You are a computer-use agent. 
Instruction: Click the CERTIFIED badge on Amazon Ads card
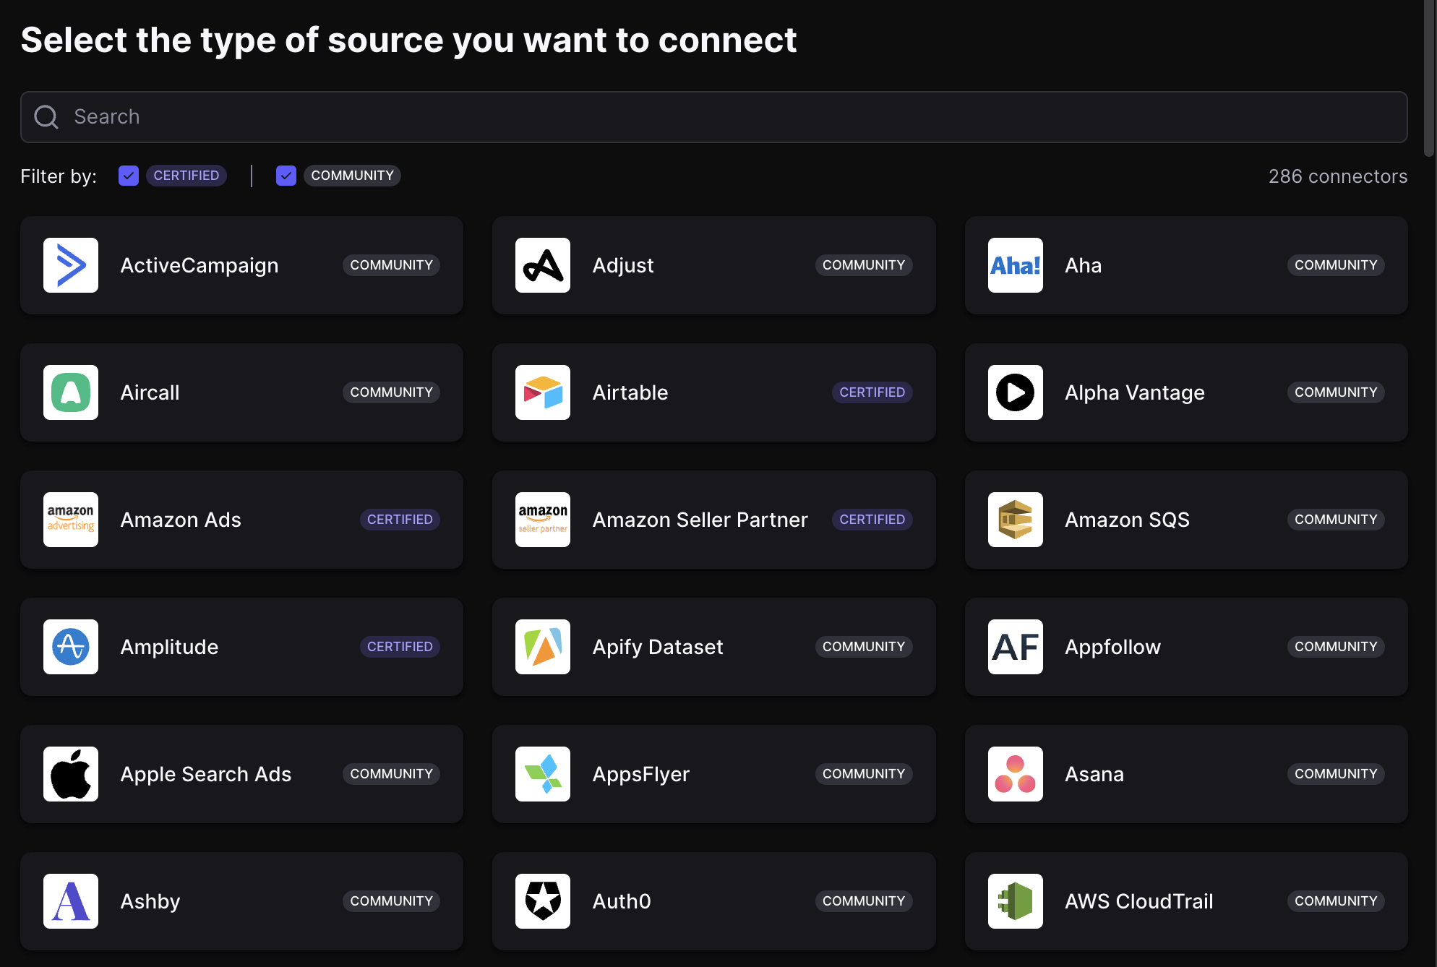[400, 520]
